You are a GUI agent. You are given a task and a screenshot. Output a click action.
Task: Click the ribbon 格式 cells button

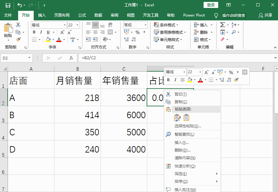point(202,39)
